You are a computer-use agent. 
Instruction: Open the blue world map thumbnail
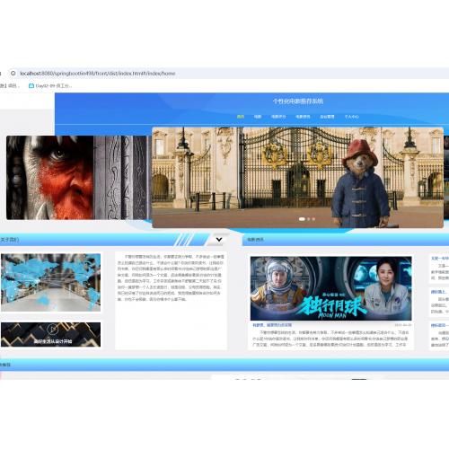point(50,283)
